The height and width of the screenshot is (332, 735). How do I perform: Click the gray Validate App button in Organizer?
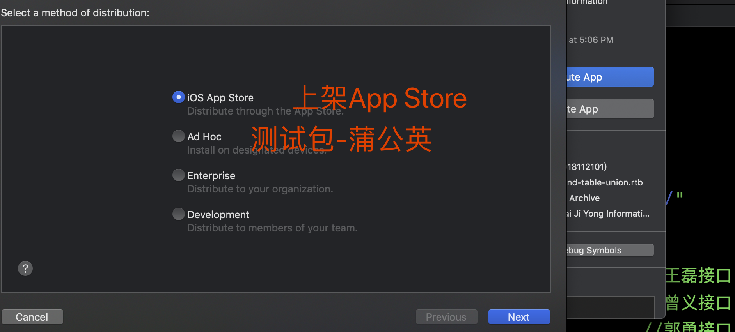610,109
